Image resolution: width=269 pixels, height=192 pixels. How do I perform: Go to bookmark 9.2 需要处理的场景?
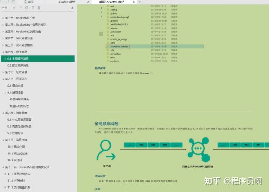point(19,127)
